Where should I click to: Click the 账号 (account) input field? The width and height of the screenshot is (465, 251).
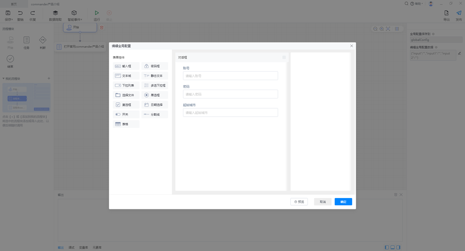tap(230, 76)
